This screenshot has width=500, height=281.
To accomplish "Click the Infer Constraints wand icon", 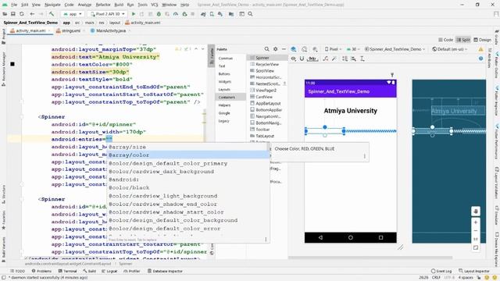I will (334, 59).
